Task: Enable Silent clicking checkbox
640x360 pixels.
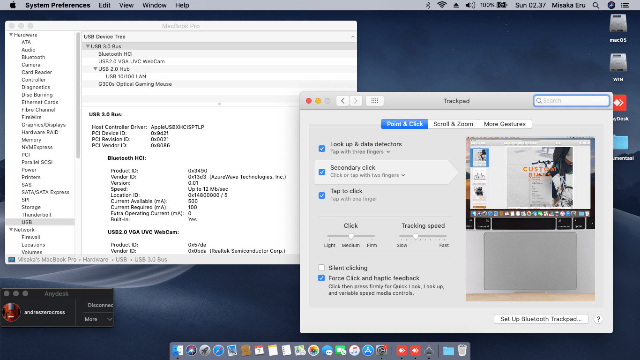Action: [321, 268]
